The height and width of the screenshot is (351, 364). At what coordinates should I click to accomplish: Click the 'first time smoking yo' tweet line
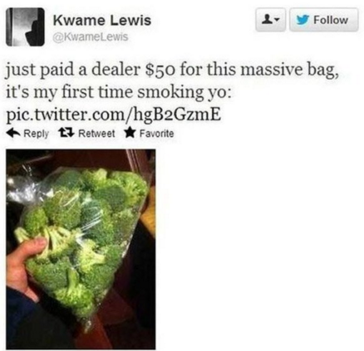click(x=118, y=92)
